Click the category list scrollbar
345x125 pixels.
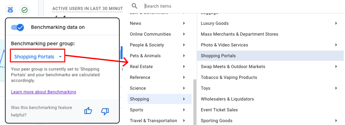195,102
